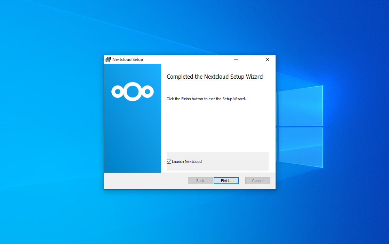Uncheck the Launch Nextcloud checkbox
The image size is (389, 244).
click(x=169, y=162)
